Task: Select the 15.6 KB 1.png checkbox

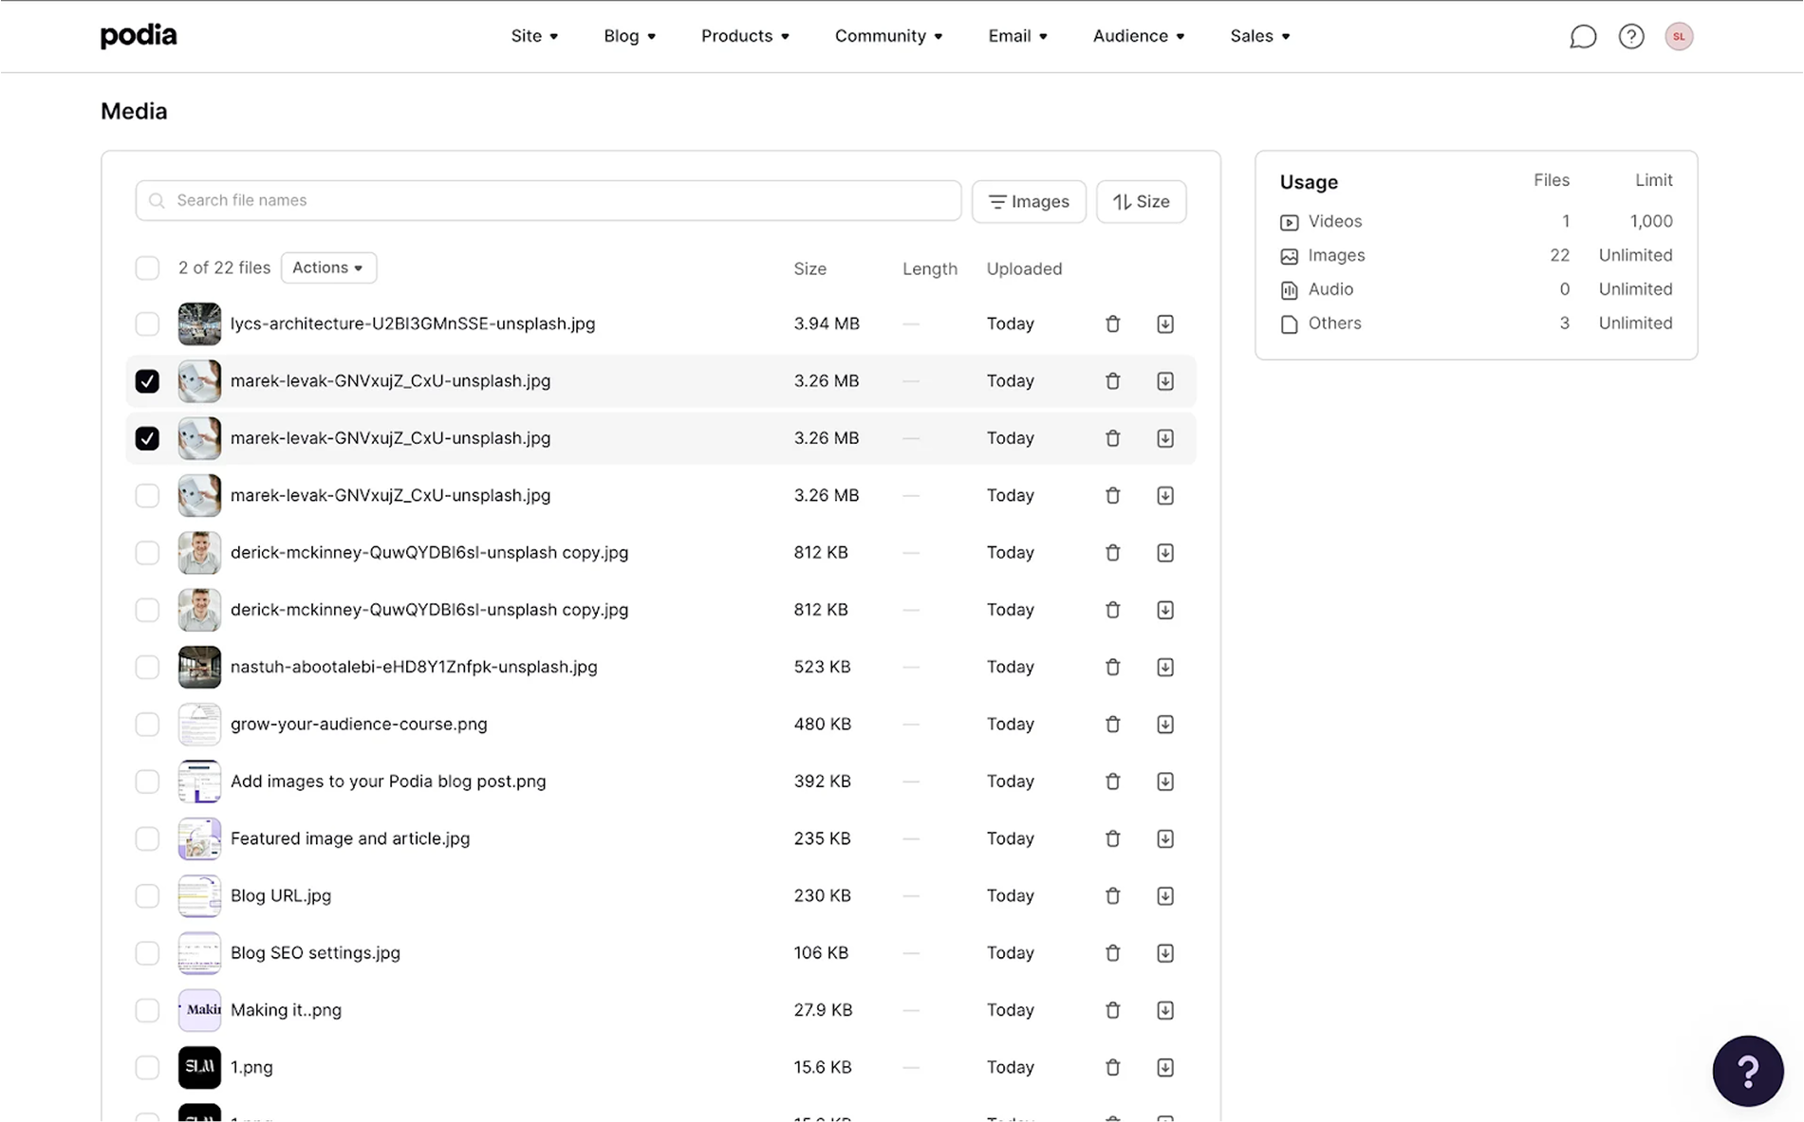Action: point(147,1067)
